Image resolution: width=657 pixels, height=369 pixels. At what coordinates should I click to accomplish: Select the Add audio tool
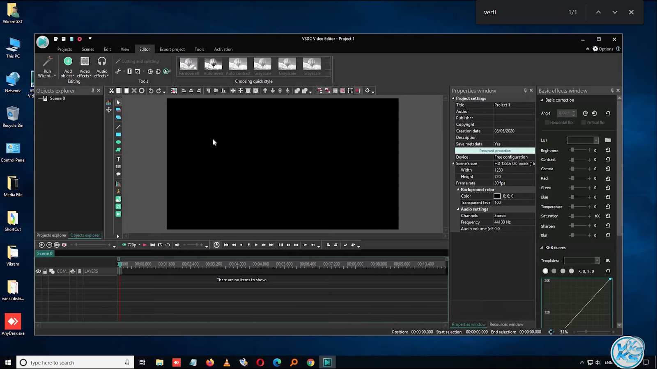[x=118, y=207]
